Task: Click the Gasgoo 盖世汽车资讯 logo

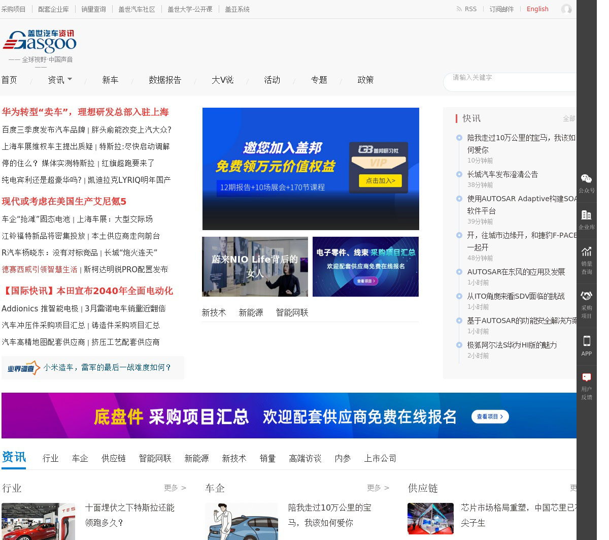Action: pyautogui.click(x=40, y=42)
